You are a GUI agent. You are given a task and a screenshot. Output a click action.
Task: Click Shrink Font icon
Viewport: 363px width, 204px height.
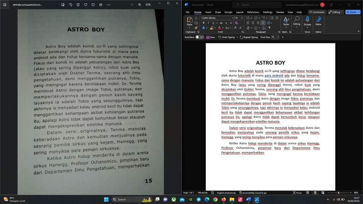pyautogui.click(x=240, y=28)
